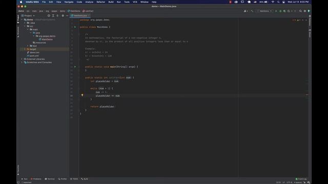This screenshot has width=328, height=184.
Task: Expand the test folder
Action: [28, 46]
